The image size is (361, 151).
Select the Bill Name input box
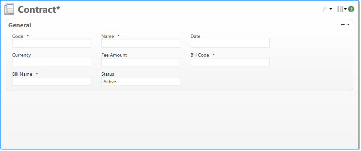[52, 81]
